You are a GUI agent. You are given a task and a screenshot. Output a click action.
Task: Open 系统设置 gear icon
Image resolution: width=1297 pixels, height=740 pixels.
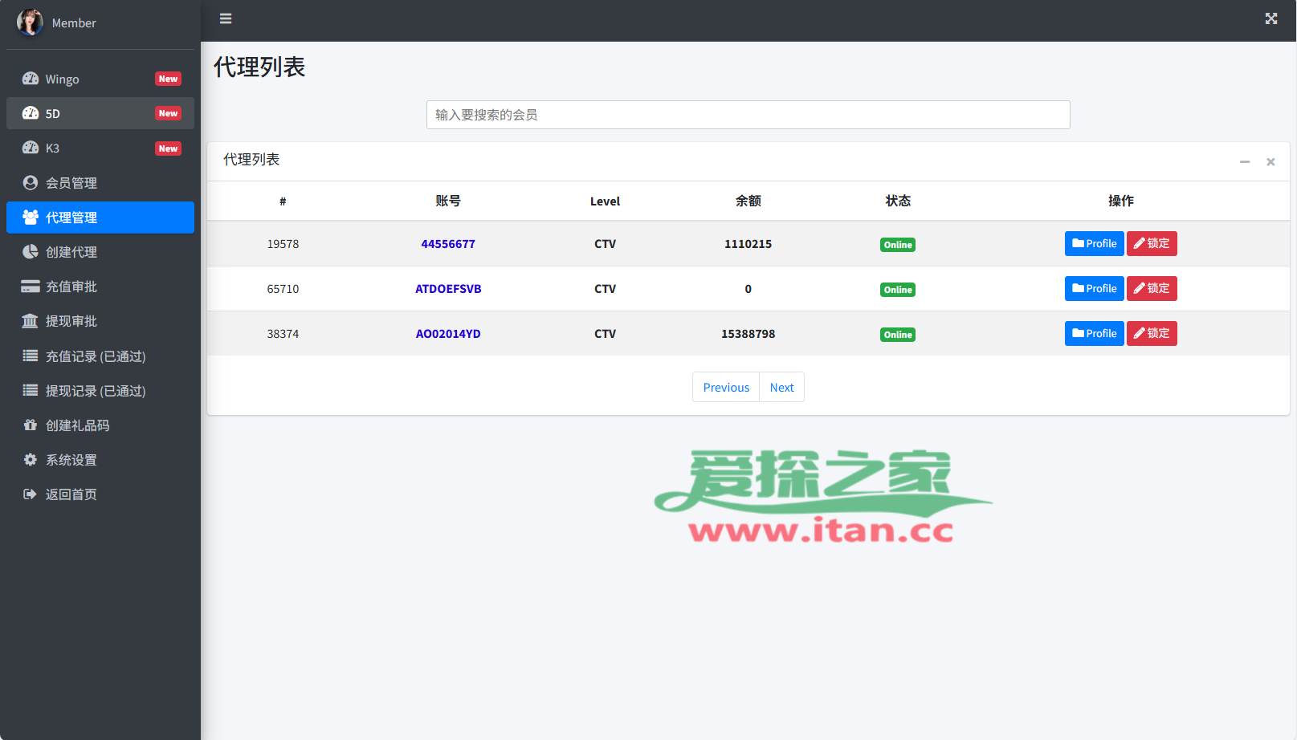coord(31,459)
